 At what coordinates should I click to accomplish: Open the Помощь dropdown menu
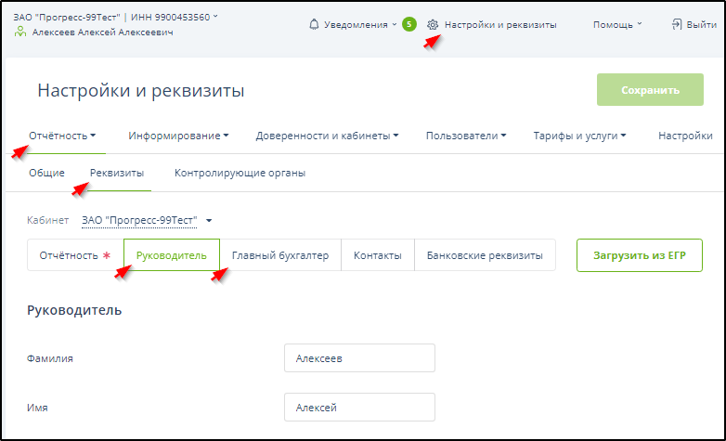(617, 25)
